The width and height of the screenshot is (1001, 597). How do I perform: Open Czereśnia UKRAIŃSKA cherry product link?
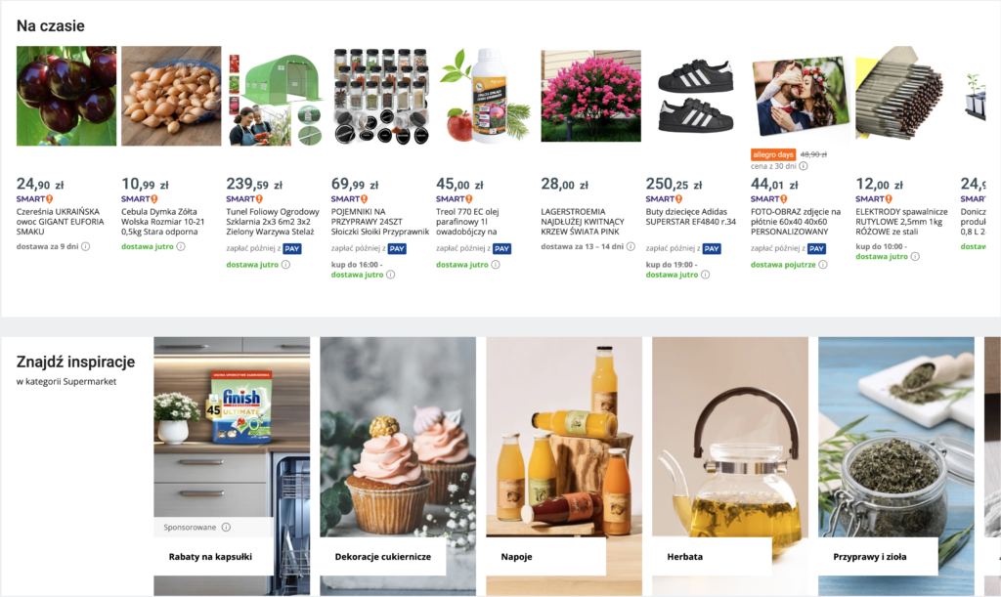point(60,222)
